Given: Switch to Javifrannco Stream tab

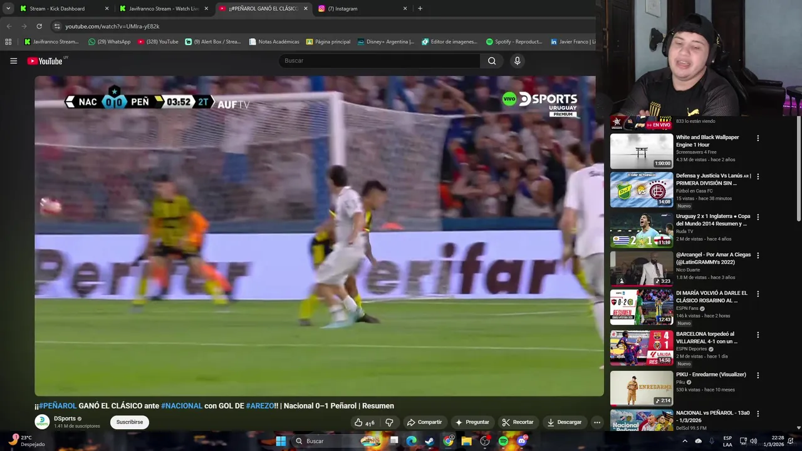Looking at the screenshot, I should pos(164,9).
